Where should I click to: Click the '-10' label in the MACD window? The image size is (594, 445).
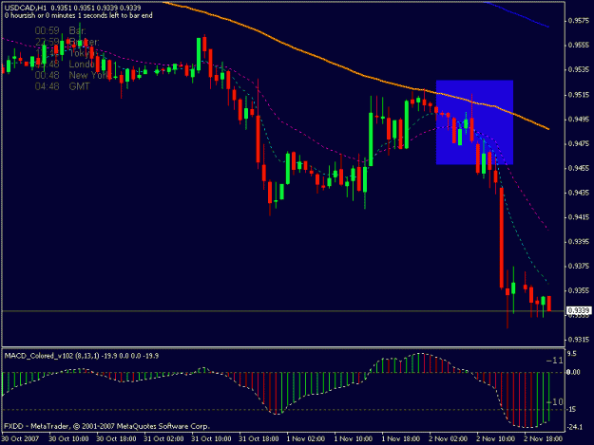[555, 402]
